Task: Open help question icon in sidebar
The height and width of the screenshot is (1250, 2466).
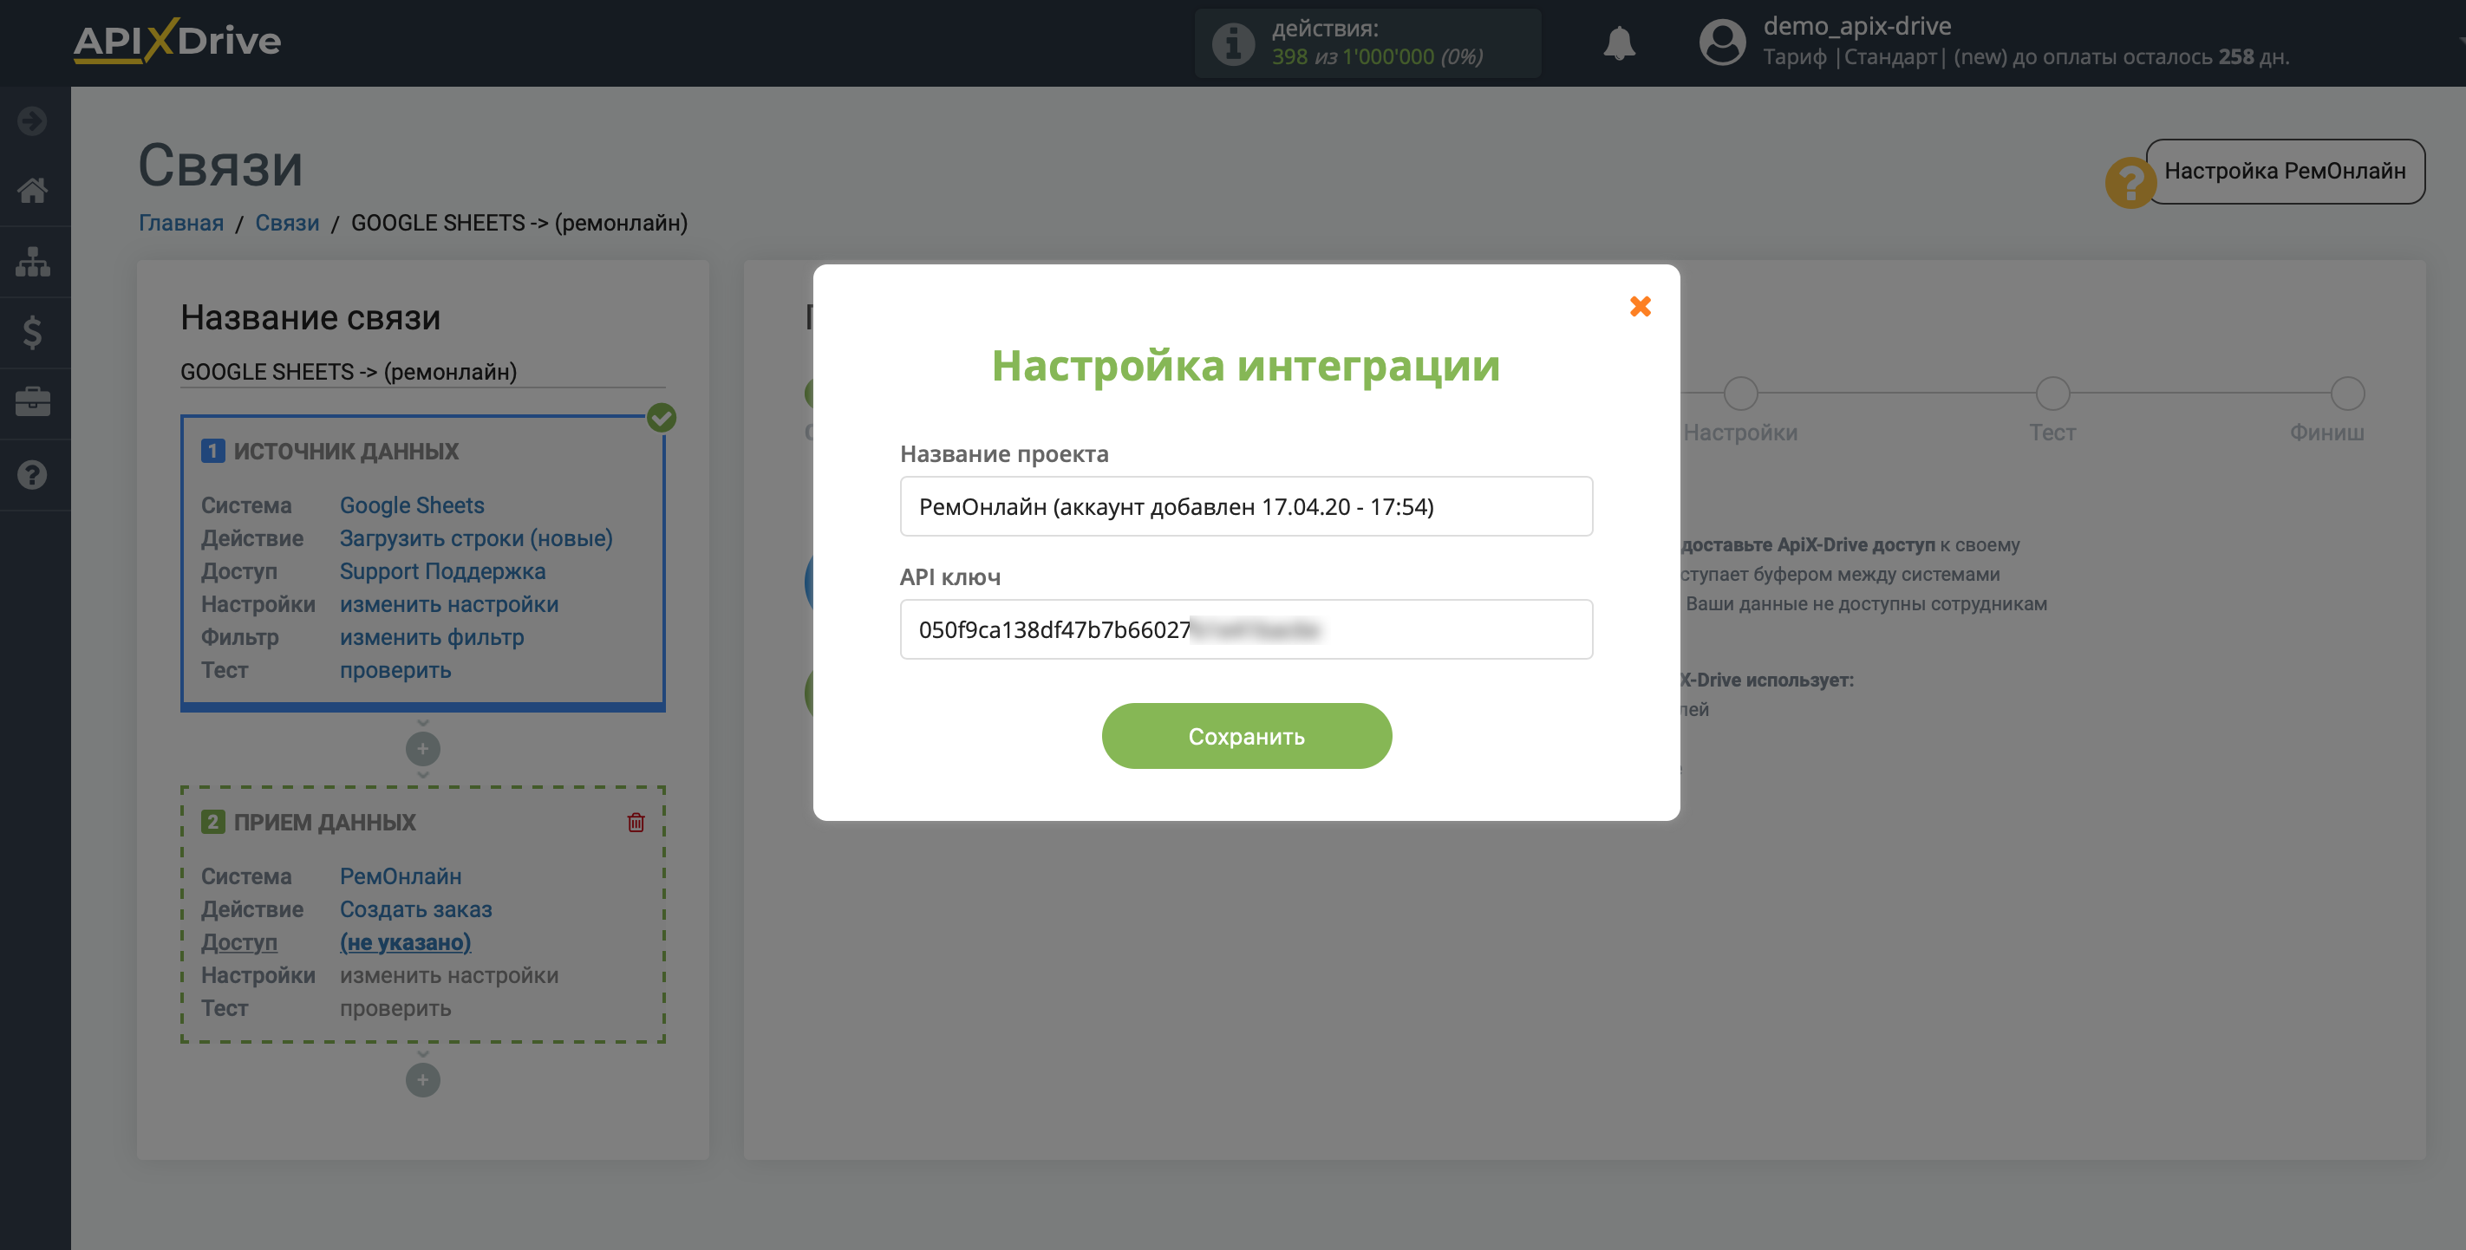Action: 33,475
